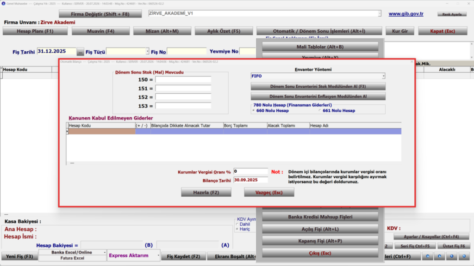The image size is (474, 266).
Task: Click Kurumlar Vergisi Oranı % field
Action: point(250,172)
